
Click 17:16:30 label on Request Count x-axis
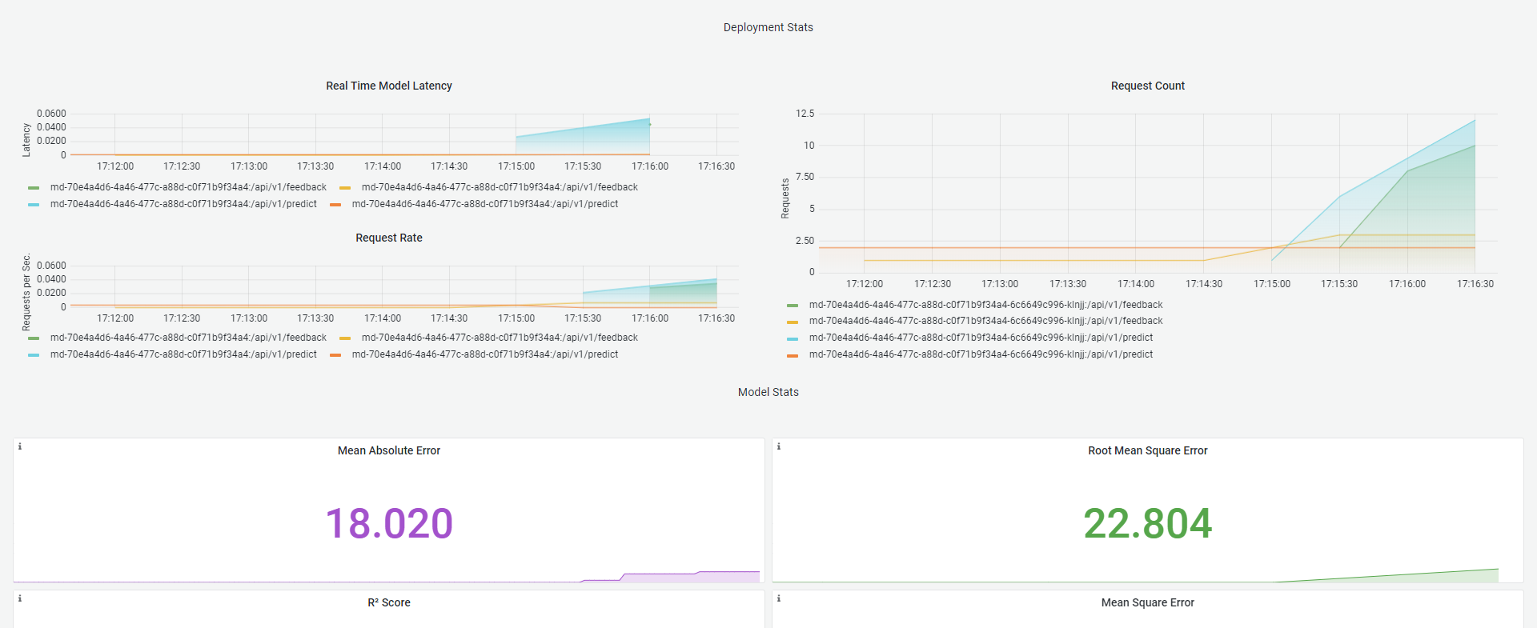coord(1475,284)
